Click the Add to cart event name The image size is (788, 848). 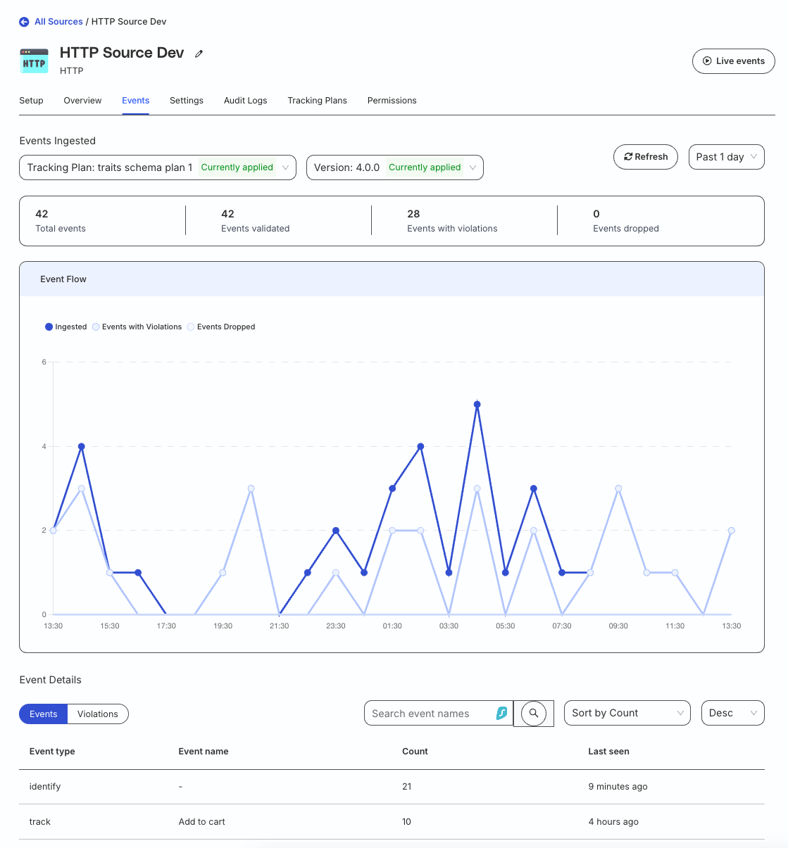(x=202, y=822)
